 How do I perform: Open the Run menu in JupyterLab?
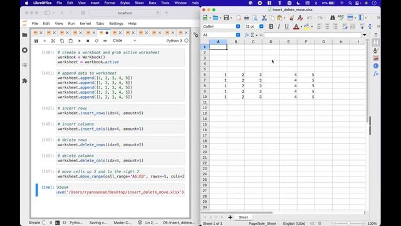pyautogui.click(x=71, y=24)
